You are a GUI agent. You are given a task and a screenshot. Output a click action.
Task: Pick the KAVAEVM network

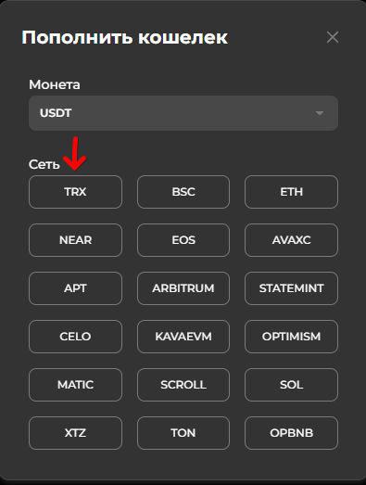tap(183, 337)
